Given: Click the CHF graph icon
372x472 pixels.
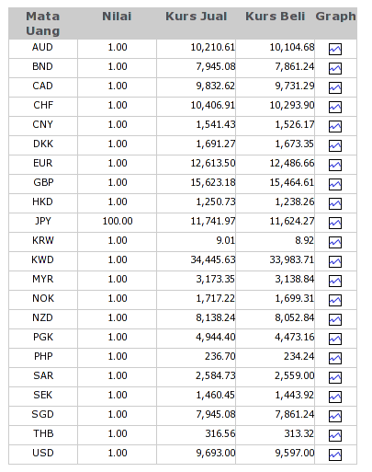Looking at the screenshot, I should (x=335, y=107).
